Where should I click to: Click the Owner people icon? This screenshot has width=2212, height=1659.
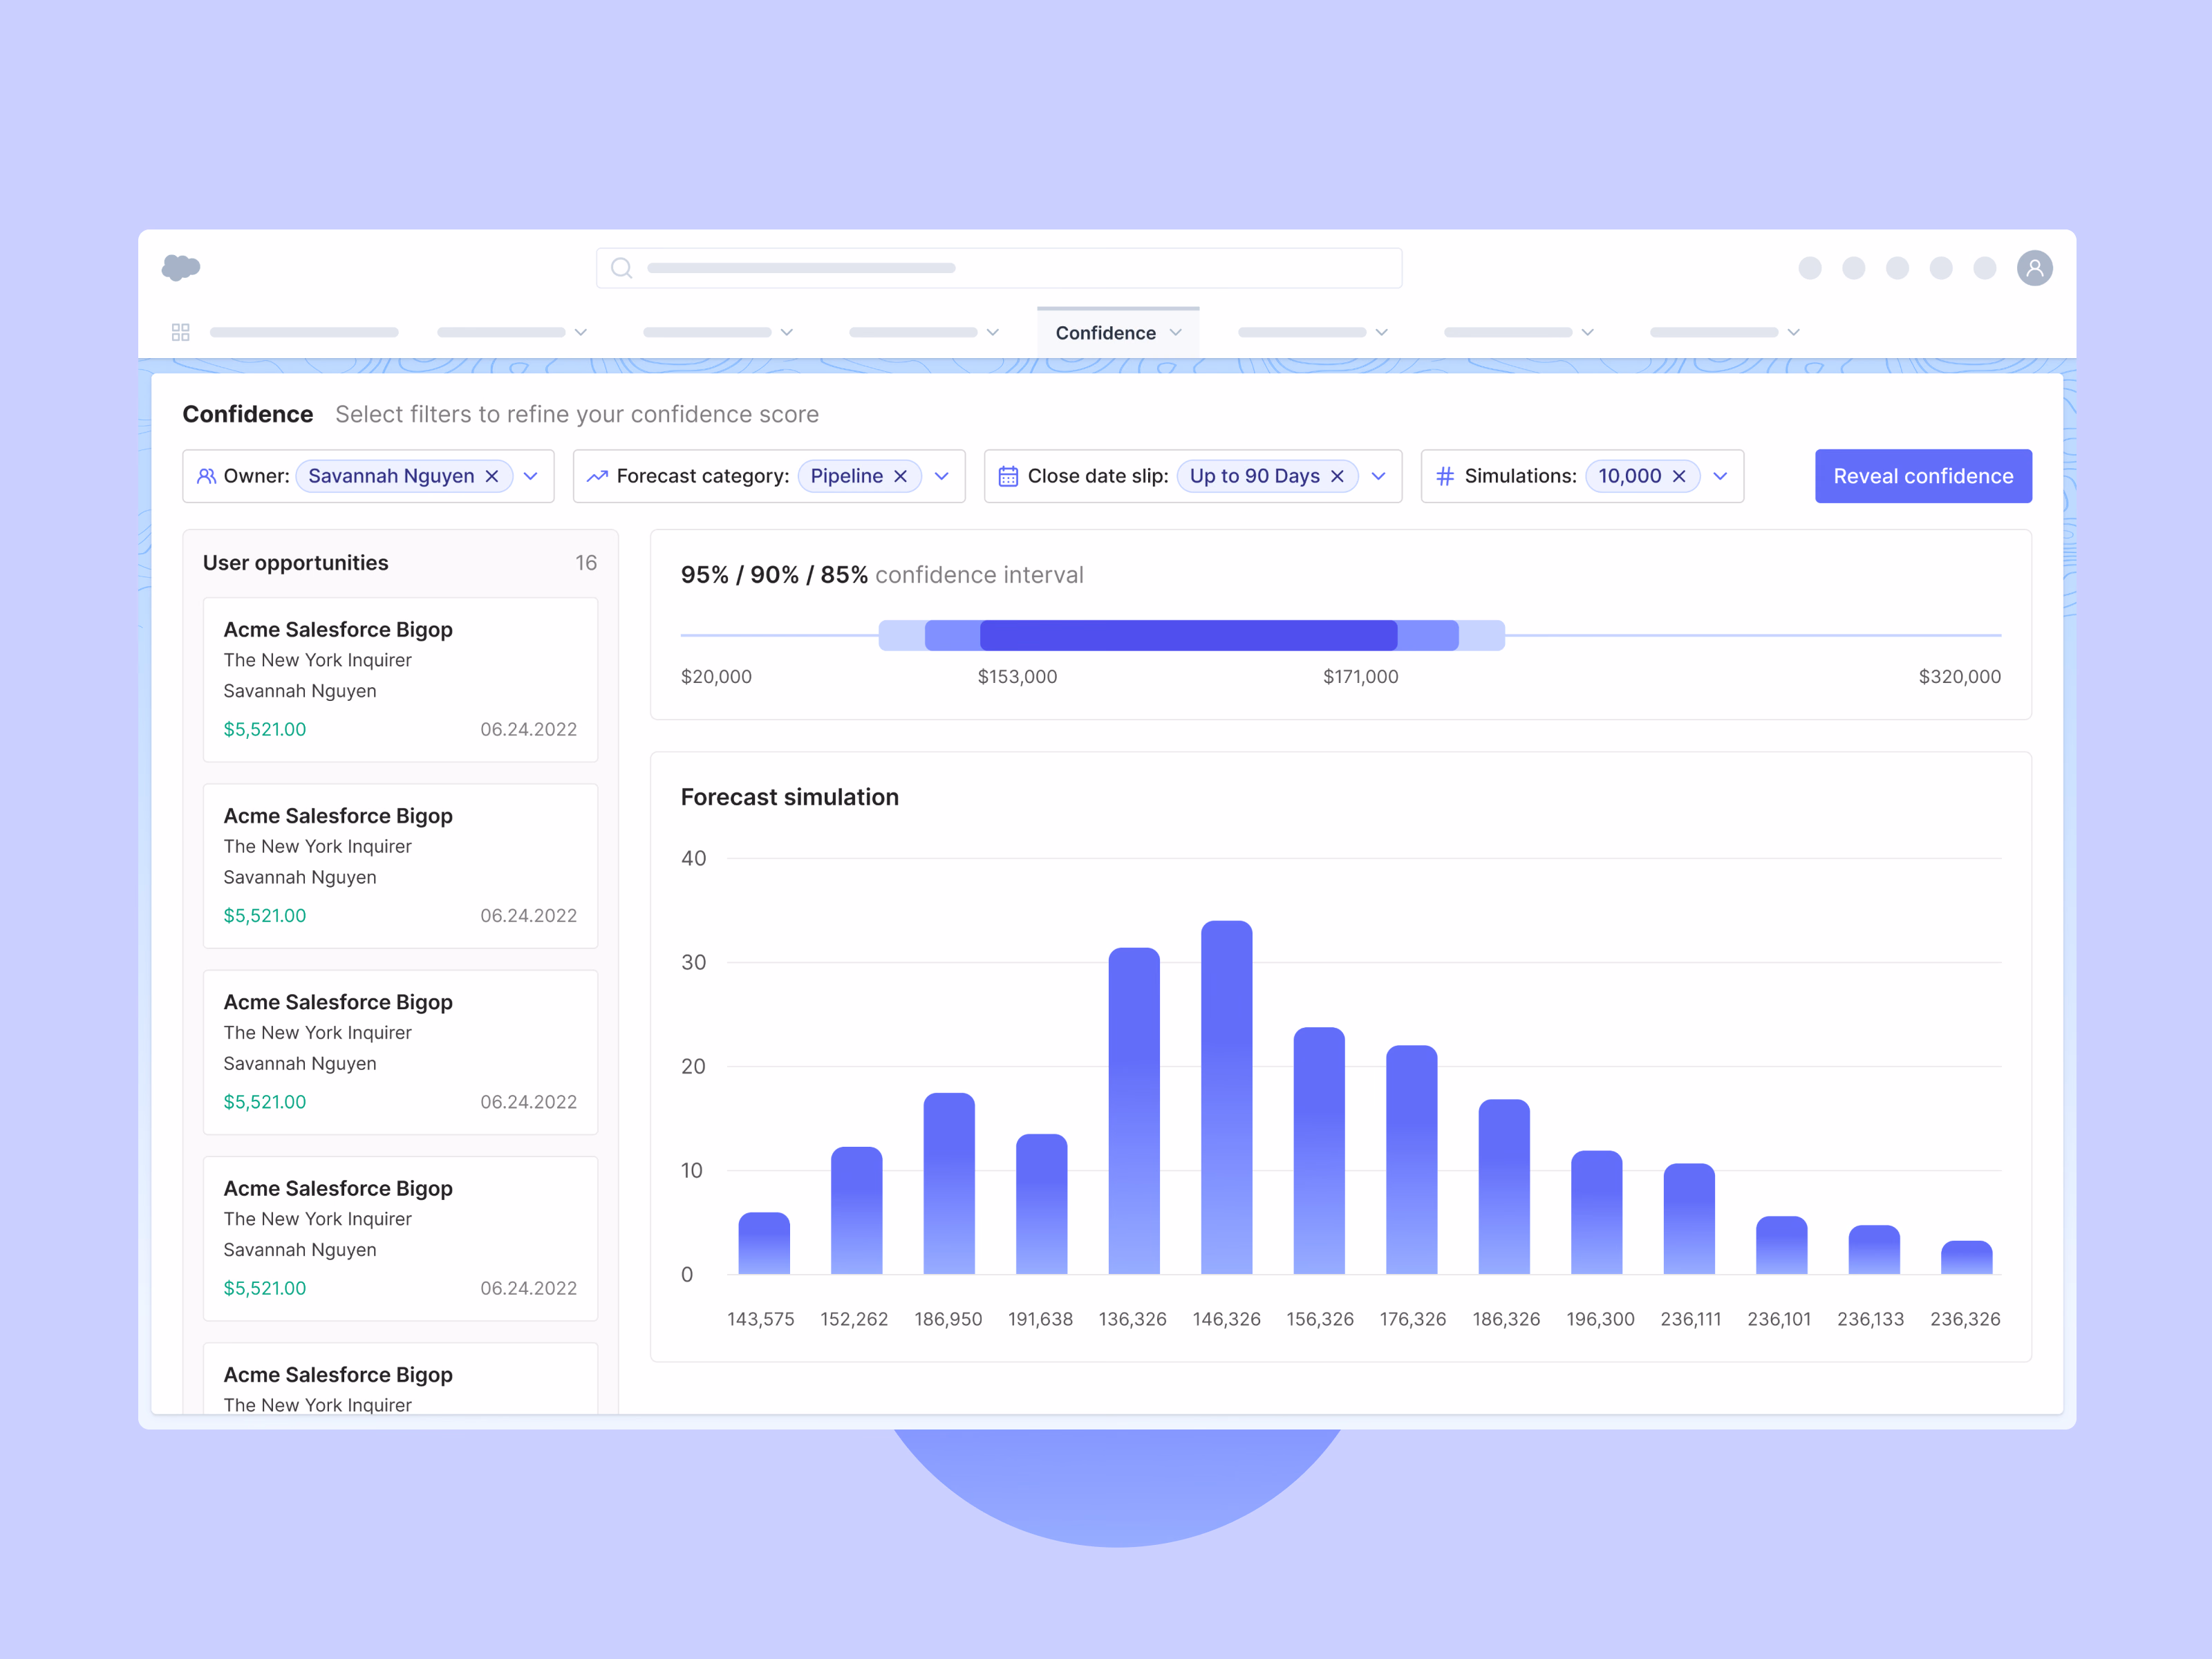[206, 476]
